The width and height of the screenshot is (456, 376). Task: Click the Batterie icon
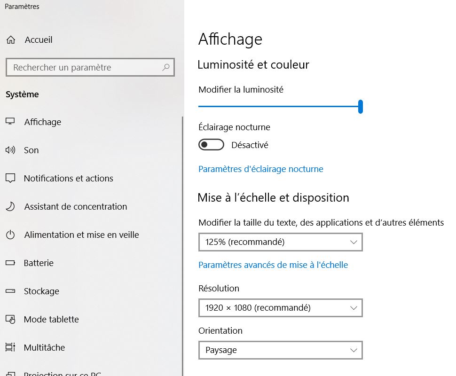10,263
